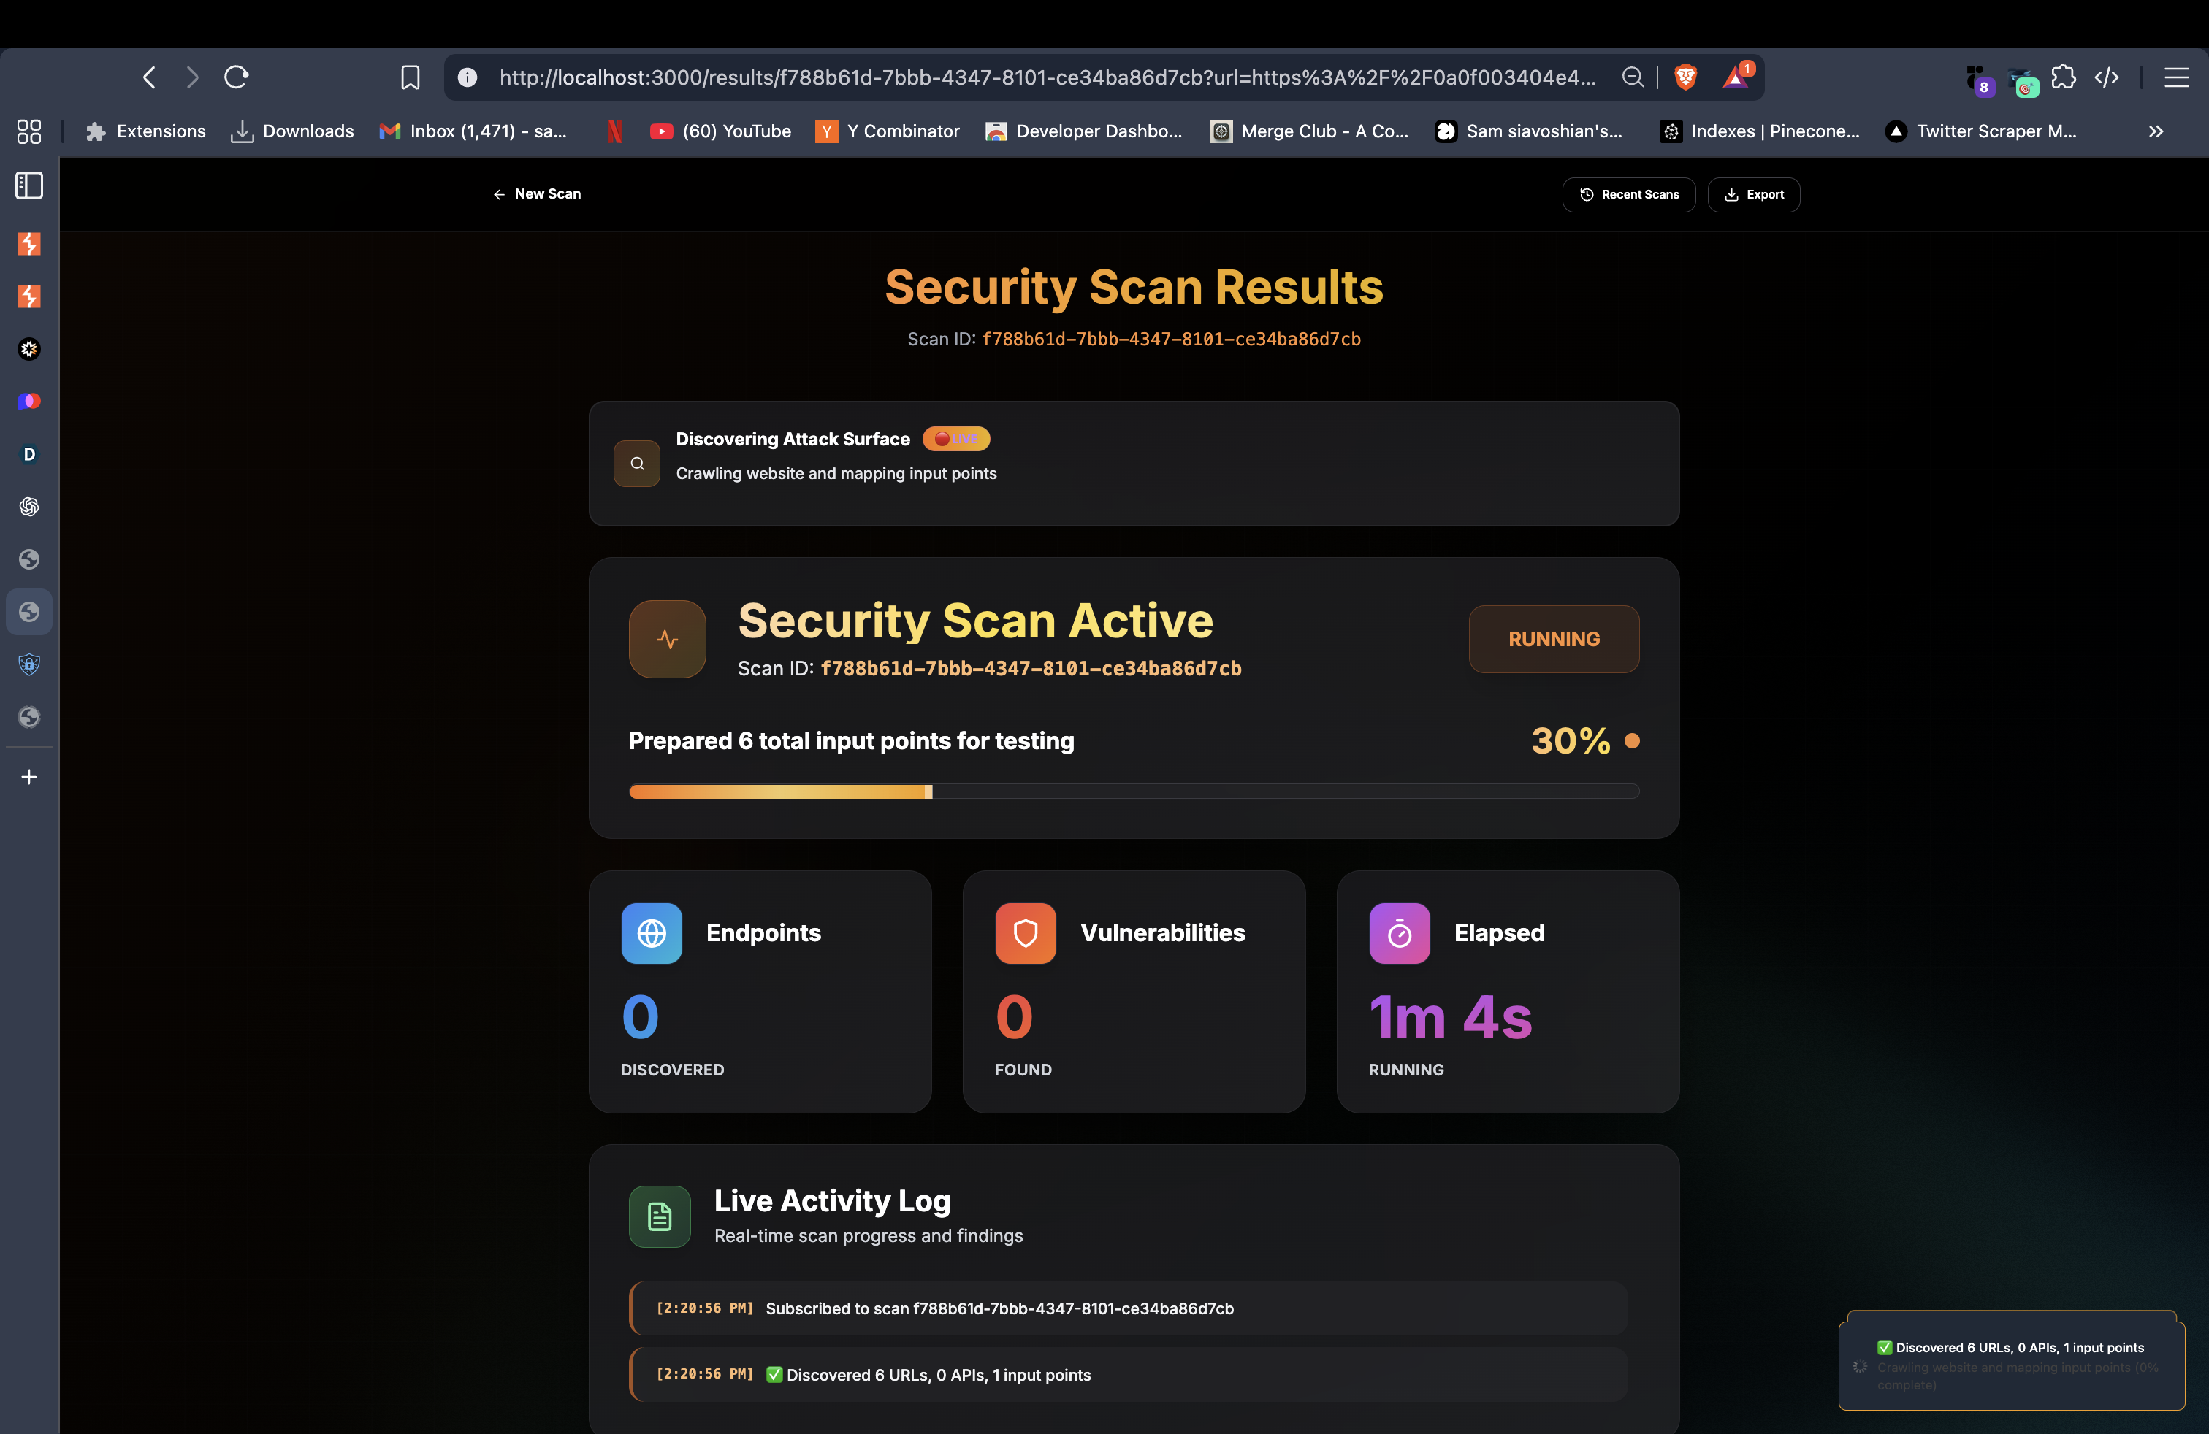Reload the page with the refresh icon
Screen dimensions: 2209x1434
(x=237, y=77)
